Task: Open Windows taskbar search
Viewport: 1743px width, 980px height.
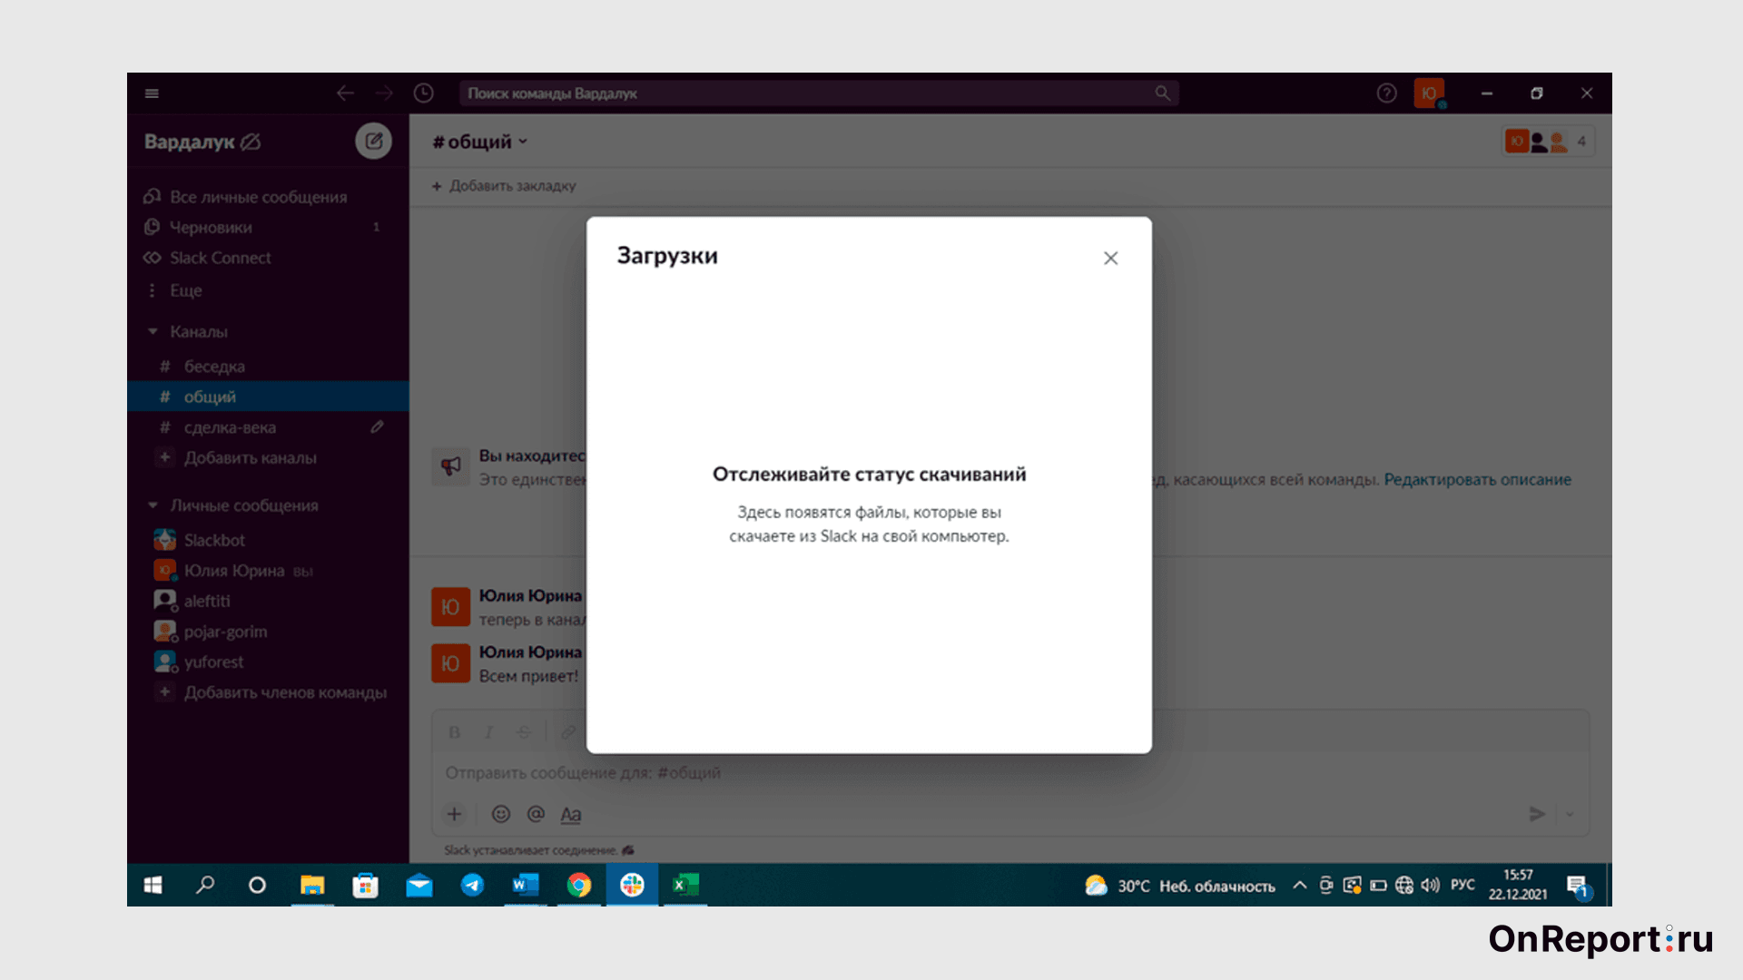Action: pyautogui.click(x=205, y=885)
